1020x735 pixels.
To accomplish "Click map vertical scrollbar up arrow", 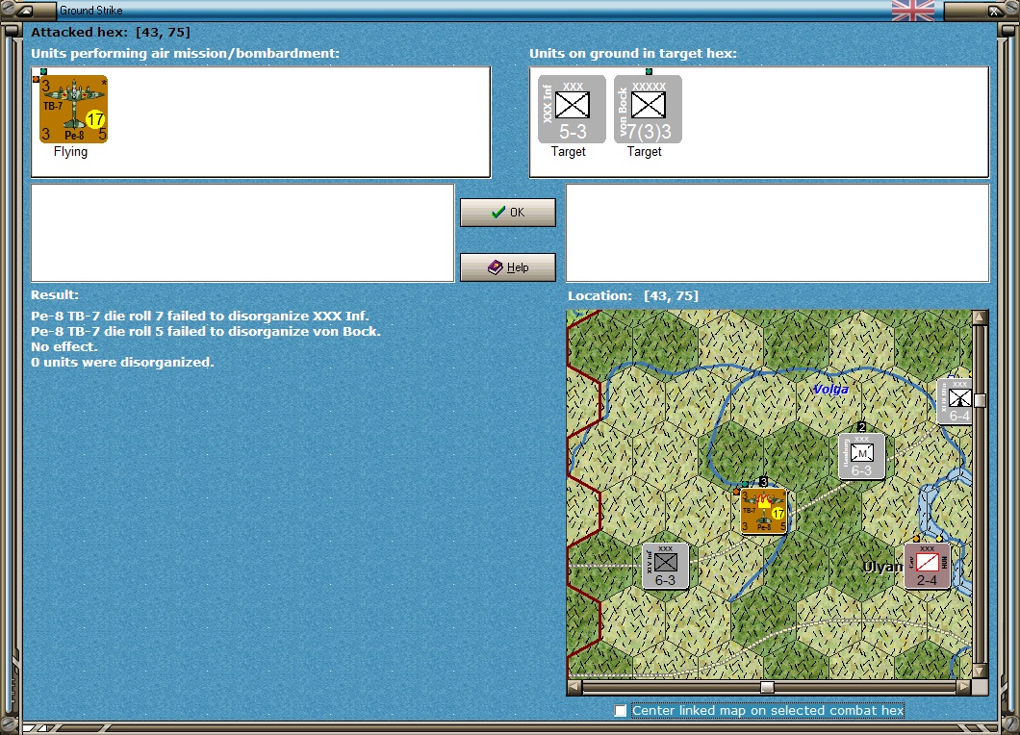I will (980, 317).
